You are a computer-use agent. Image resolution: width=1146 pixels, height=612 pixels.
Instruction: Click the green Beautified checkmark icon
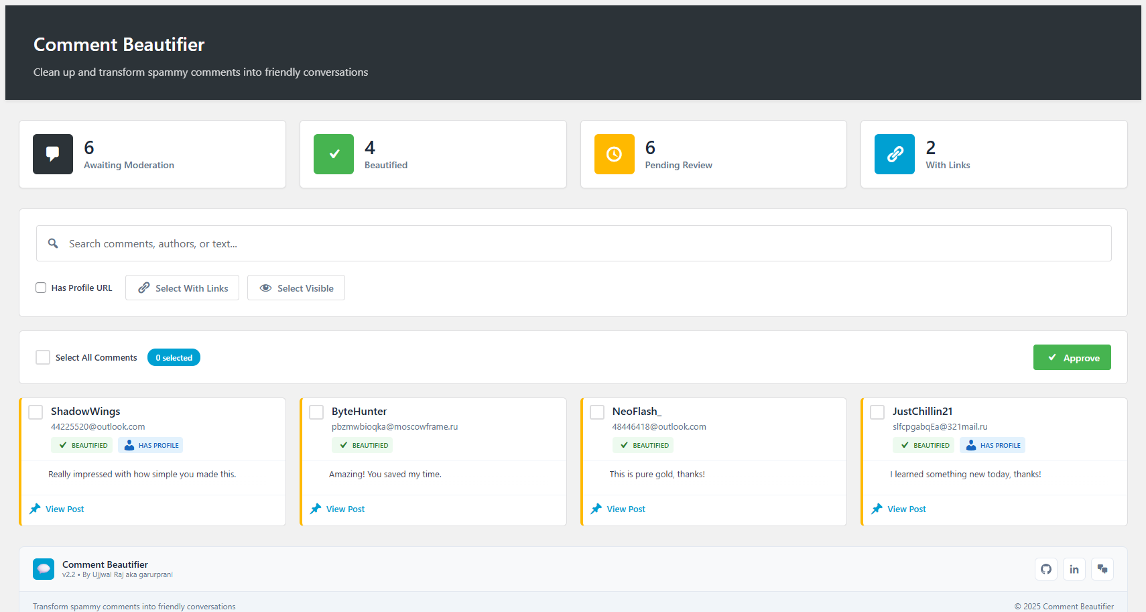pyautogui.click(x=334, y=154)
